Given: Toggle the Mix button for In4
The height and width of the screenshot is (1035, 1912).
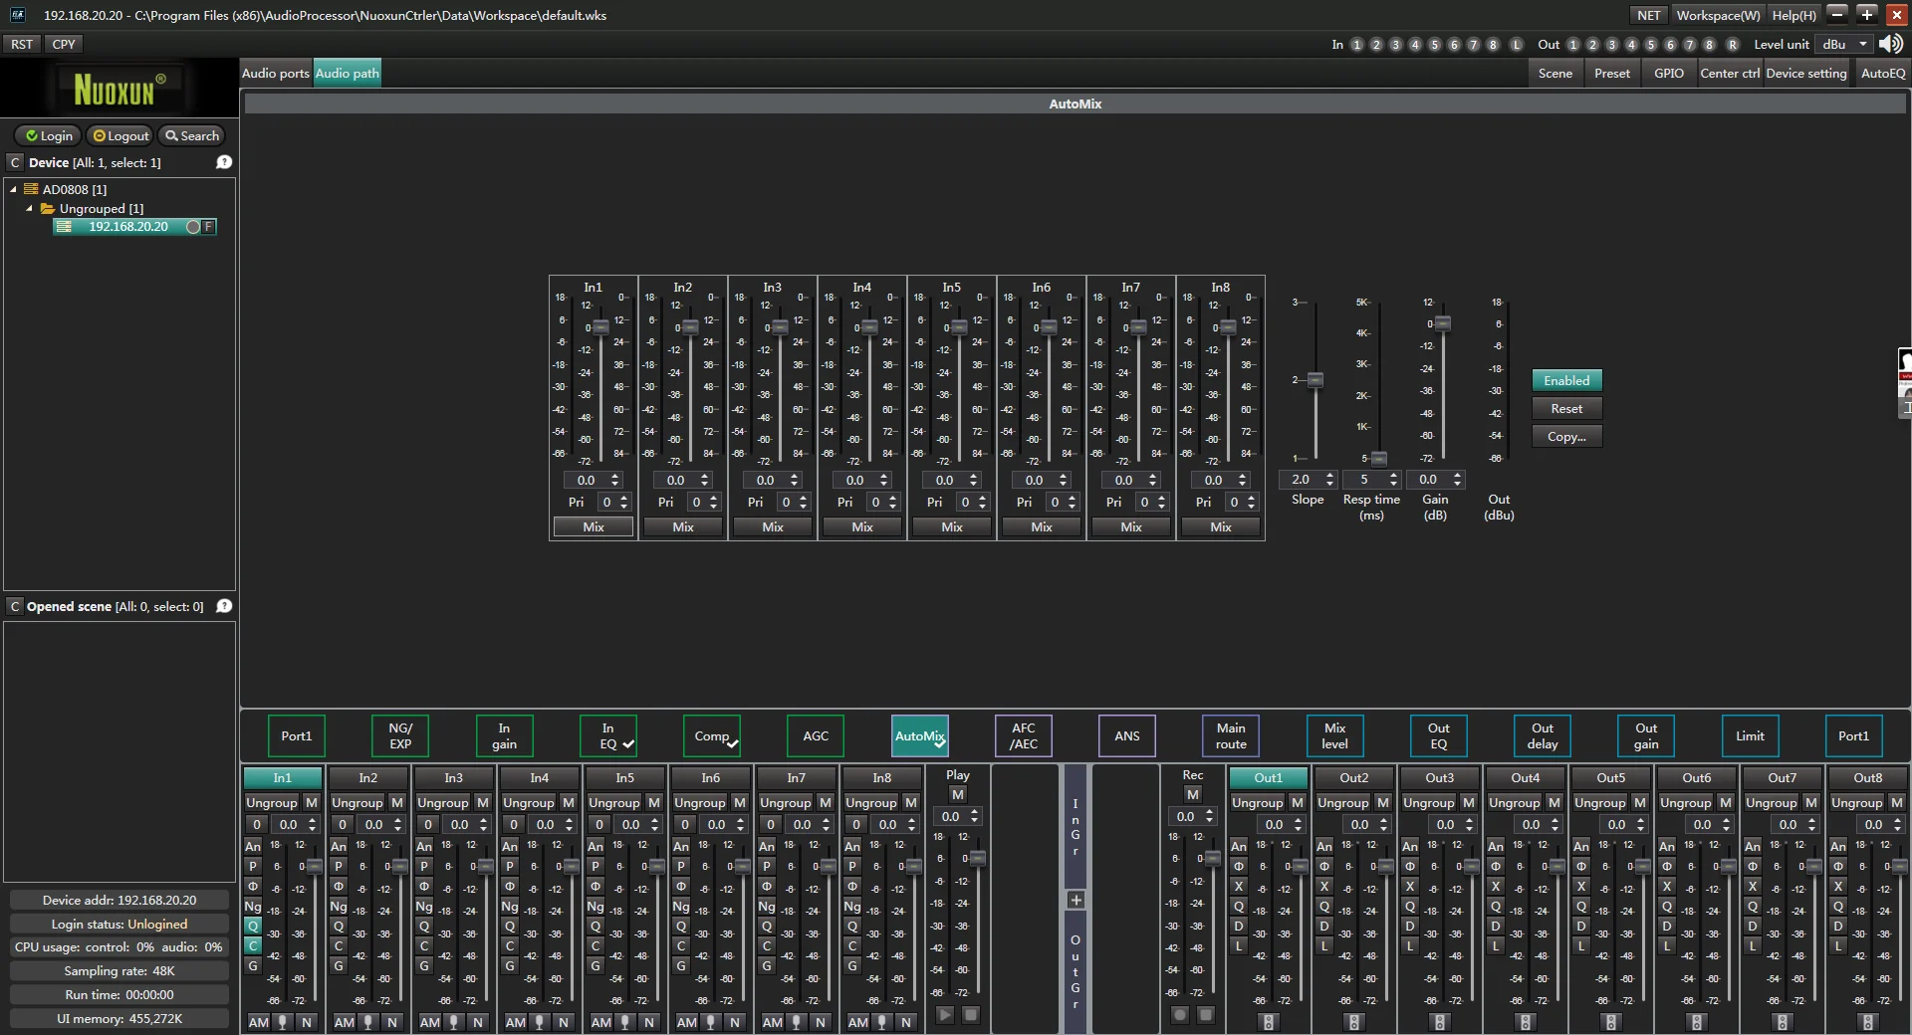Looking at the screenshot, I should pos(862,526).
